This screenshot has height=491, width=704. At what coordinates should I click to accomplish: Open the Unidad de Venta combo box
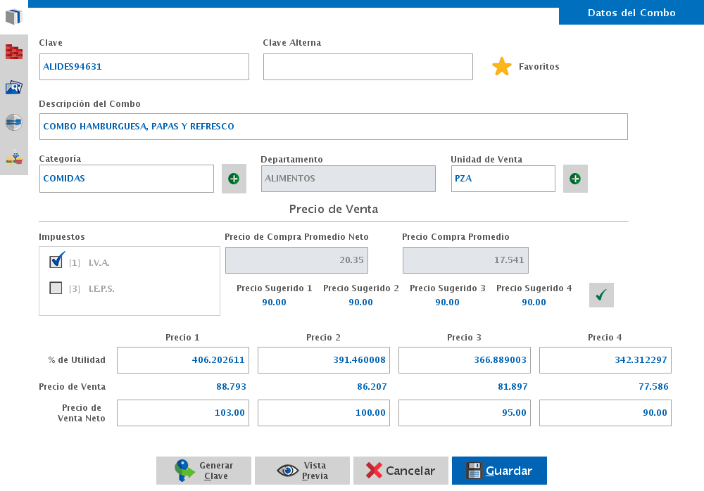(x=503, y=179)
